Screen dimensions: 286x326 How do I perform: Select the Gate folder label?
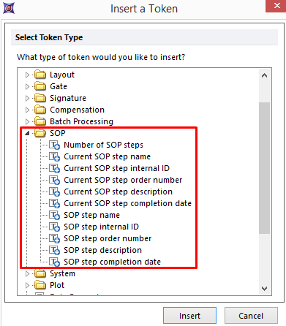(59, 86)
